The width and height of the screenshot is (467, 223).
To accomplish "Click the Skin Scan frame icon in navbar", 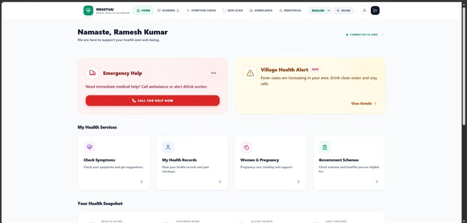I will [x=224, y=10].
